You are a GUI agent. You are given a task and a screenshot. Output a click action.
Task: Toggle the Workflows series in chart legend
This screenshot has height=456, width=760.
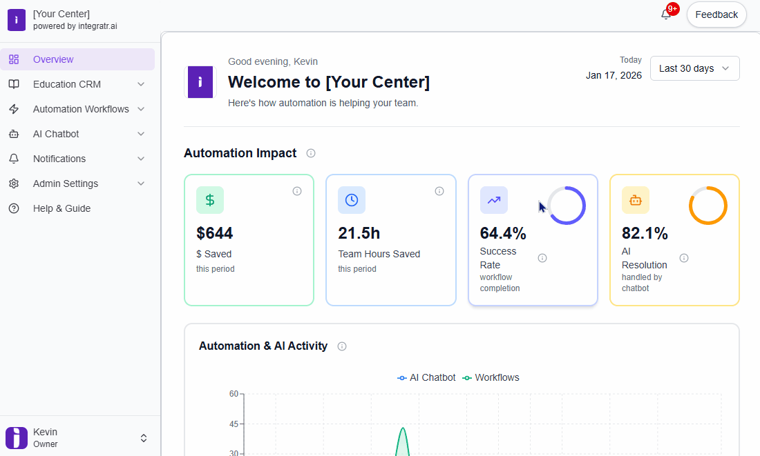click(491, 377)
